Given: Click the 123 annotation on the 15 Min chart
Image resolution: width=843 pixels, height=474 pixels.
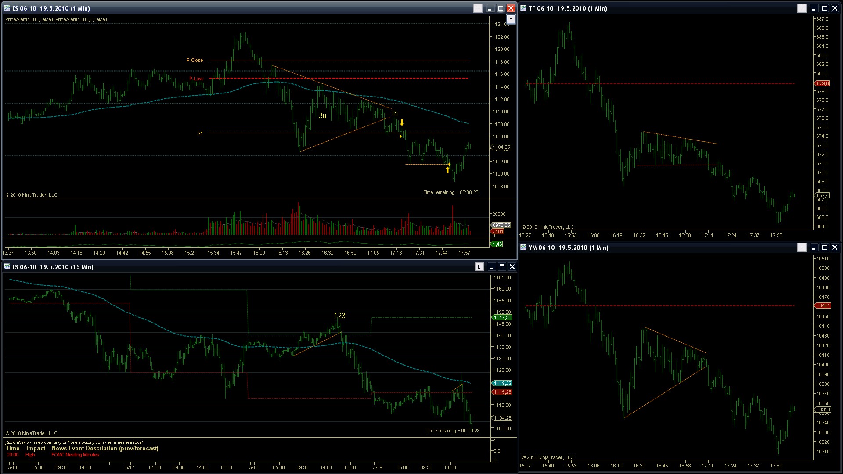Looking at the screenshot, I should click(339, 316).
